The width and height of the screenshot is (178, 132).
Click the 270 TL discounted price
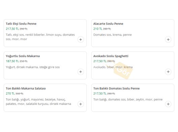click(x=10, y=93)
